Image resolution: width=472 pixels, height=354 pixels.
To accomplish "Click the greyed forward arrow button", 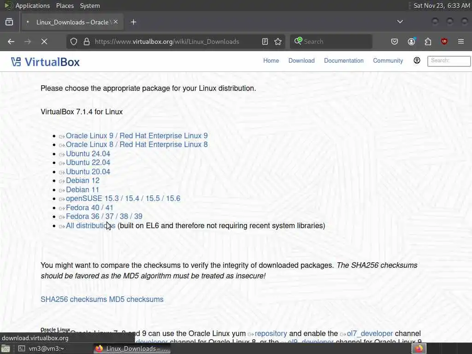I will click(x=27, y=41).
